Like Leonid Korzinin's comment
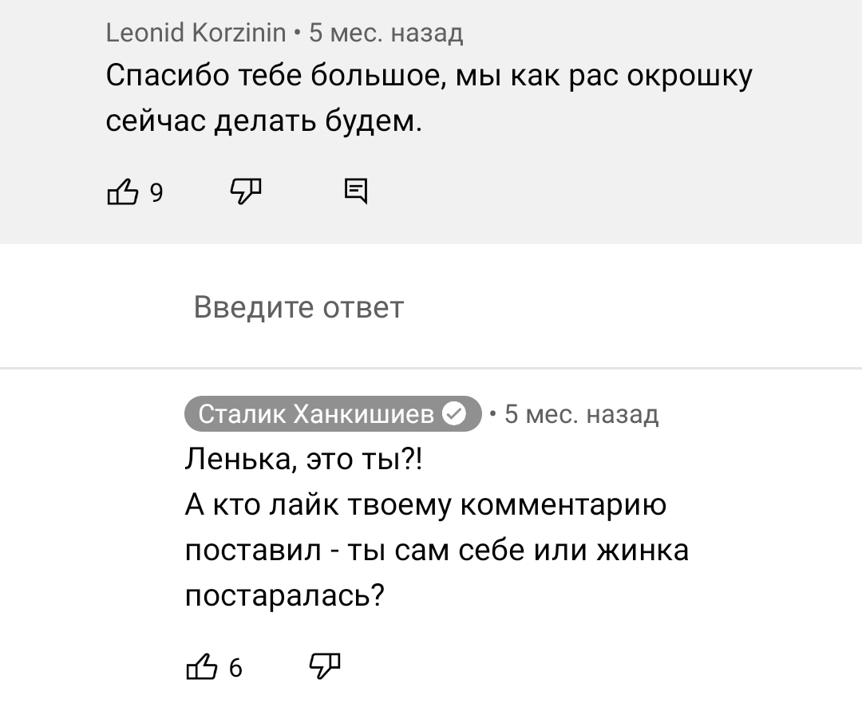Screen dimensions: 862x711 click(122, 192)
